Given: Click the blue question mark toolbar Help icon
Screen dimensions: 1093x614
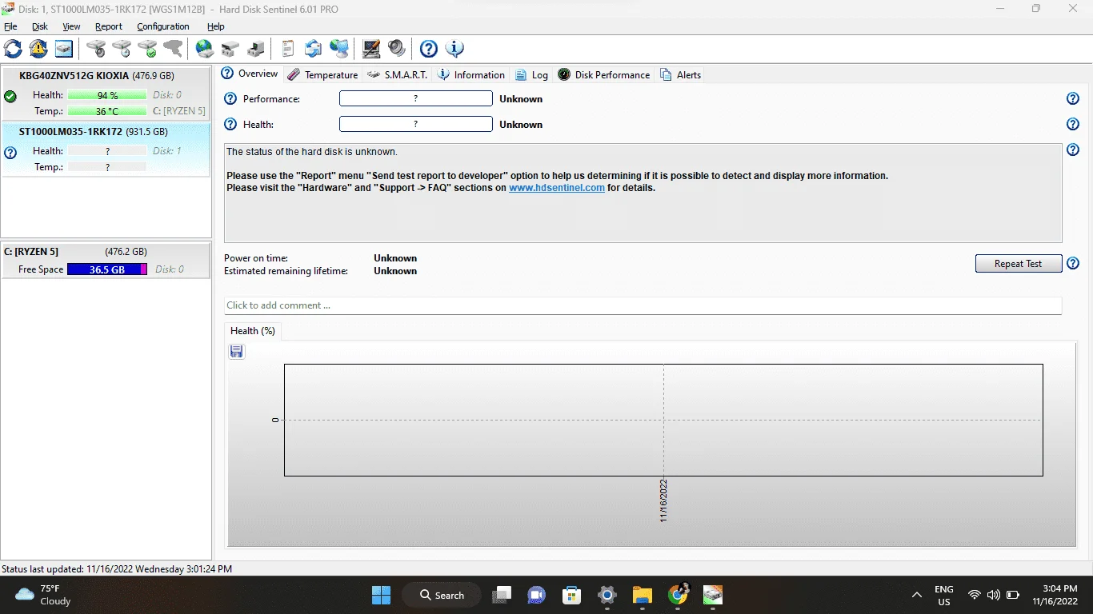Looking at the screenshot, I should tap(429, 49).
